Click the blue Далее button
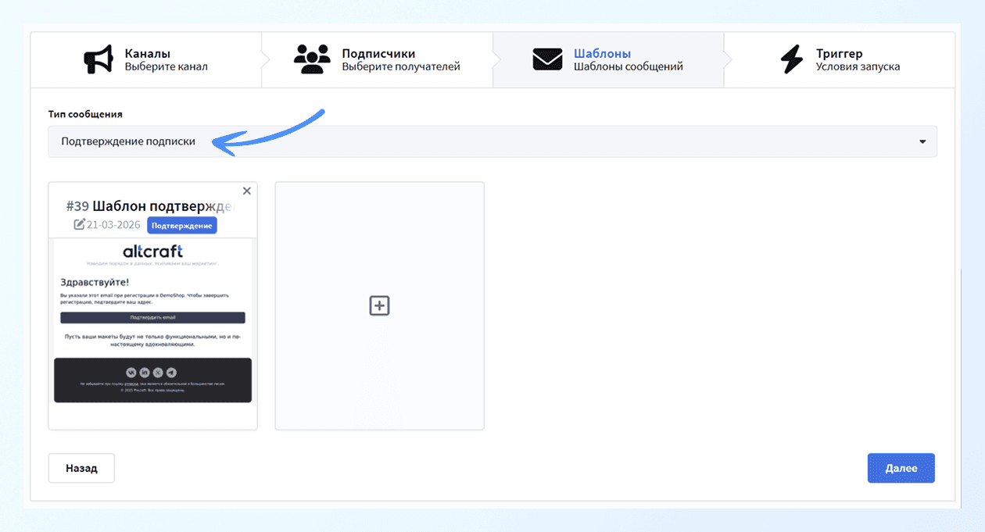 click(901, 468)
